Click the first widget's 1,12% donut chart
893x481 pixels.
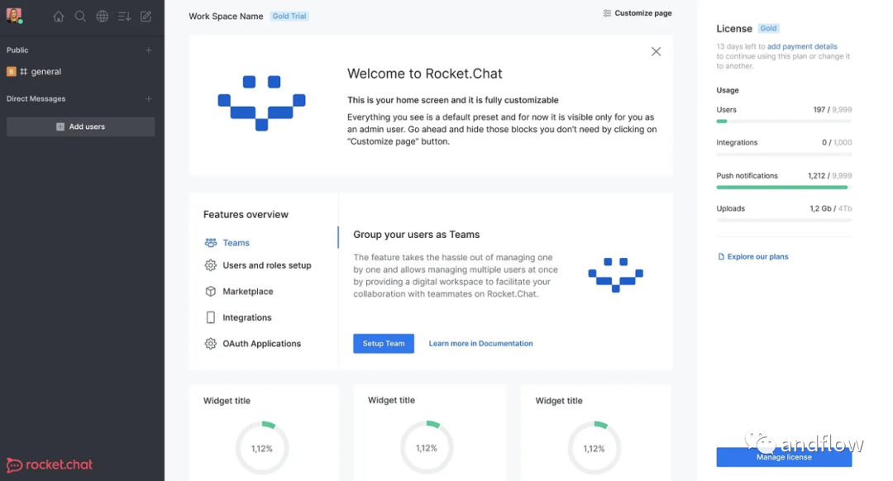click(262, 448)
